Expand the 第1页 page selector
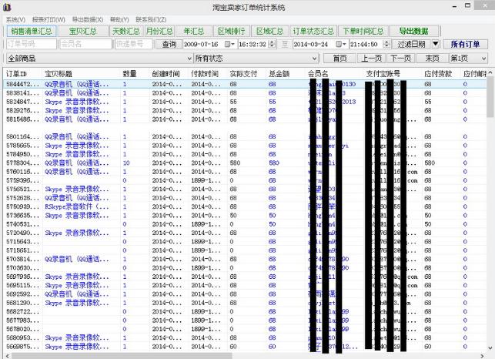The width and height of the screenshot is (495, 359). pos(483,59)
